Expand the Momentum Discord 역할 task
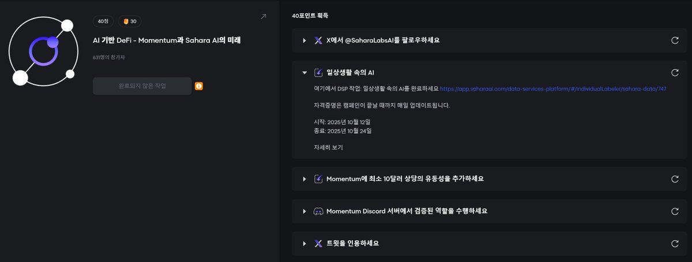 pyautogui.click(x=304, y=211)
